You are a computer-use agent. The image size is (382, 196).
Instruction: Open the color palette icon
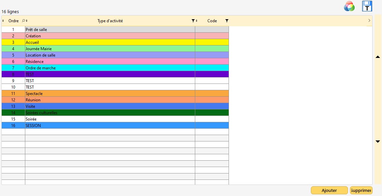[349, 6]
